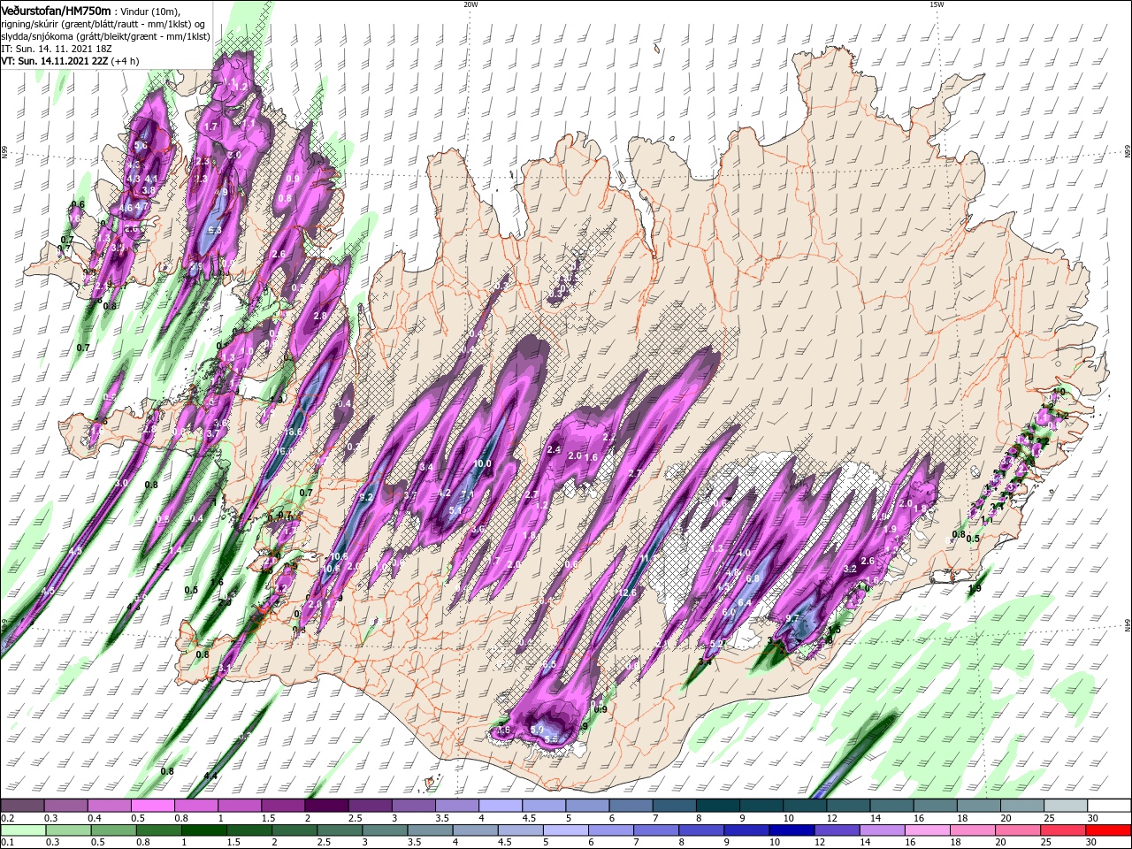Select the white swatch after 30
1132x849 pixels.
pos(1109,806)
